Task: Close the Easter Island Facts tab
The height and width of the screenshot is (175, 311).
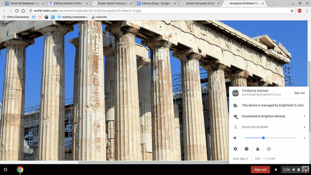Action: 131,3
